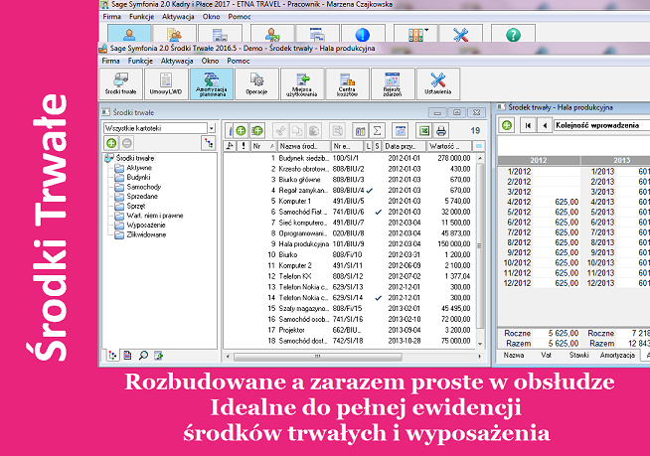Image resolution: width=650 pixels, height=456 pixels.
Task: Click the blue info icon in Kadry i Płace toolbar
Action: tap(363, 34)
